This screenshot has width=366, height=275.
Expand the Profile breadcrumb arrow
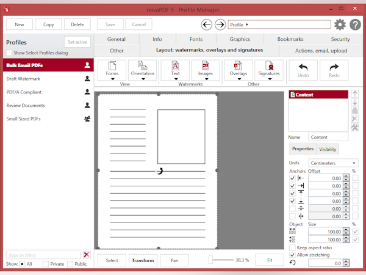[247, 24]
